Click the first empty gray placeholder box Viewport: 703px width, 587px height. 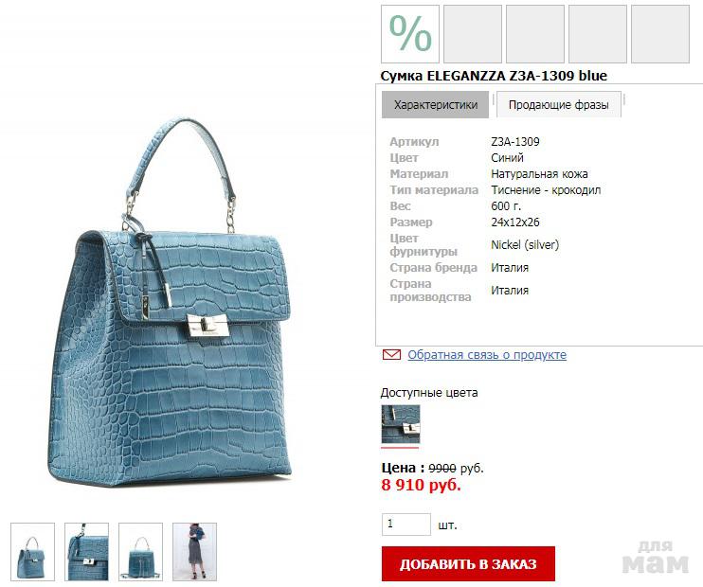click(473, 34)
